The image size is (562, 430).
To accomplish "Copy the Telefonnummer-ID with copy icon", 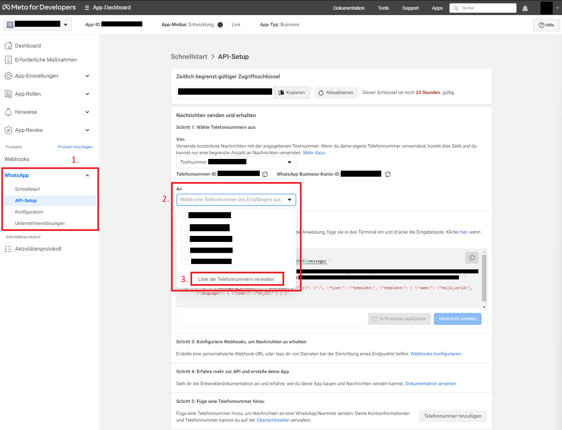I will 265,174.
